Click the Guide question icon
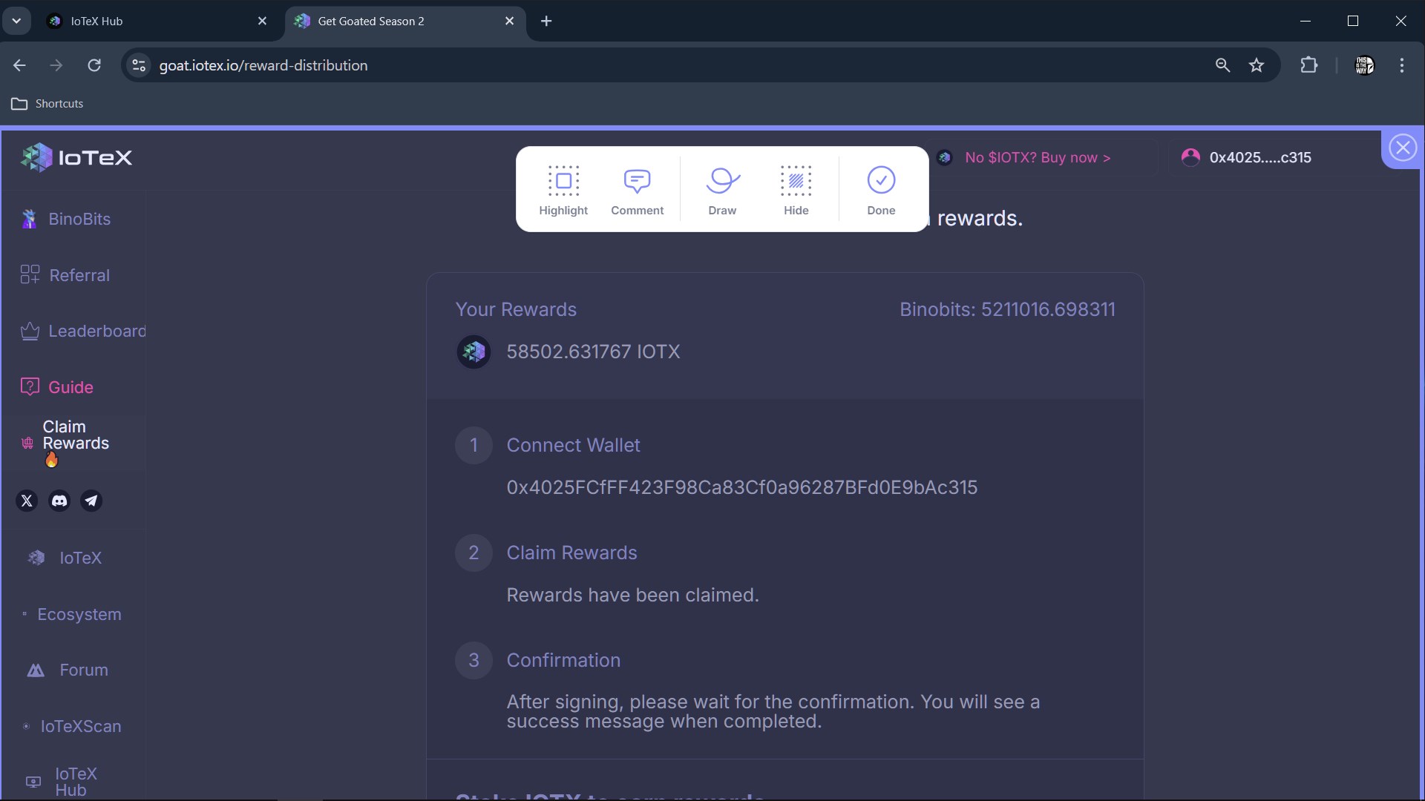Image resolution: width=1425 pixels, height=801 pixels. [x=30, y=386]
